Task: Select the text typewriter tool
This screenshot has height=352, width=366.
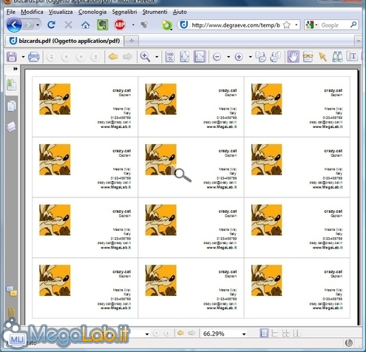Action: (x=352, y=56)
